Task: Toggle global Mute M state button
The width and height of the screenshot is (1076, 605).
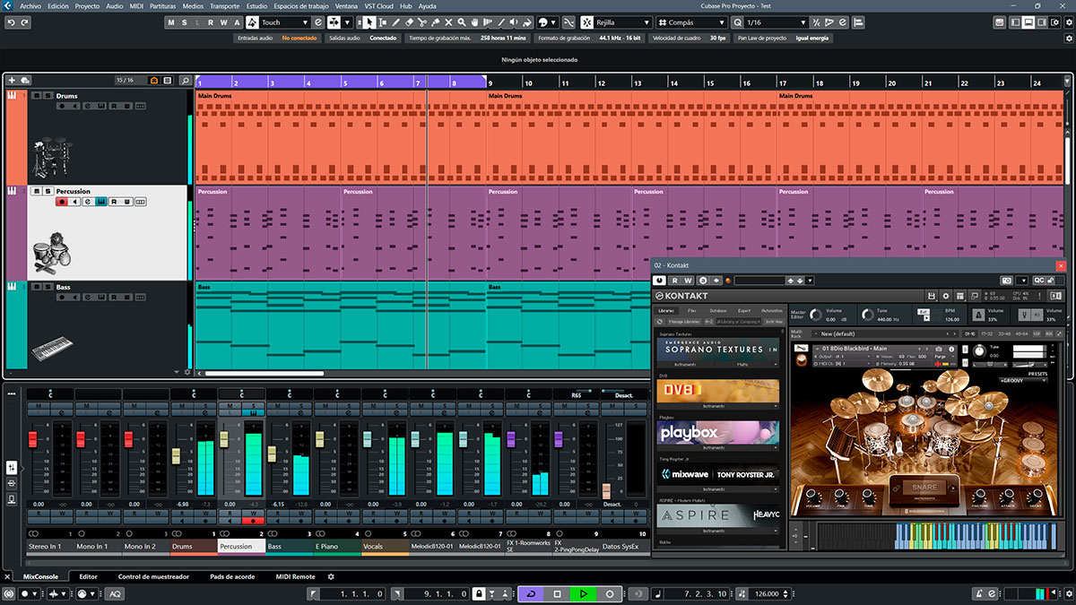Action: tap(171, 22)
